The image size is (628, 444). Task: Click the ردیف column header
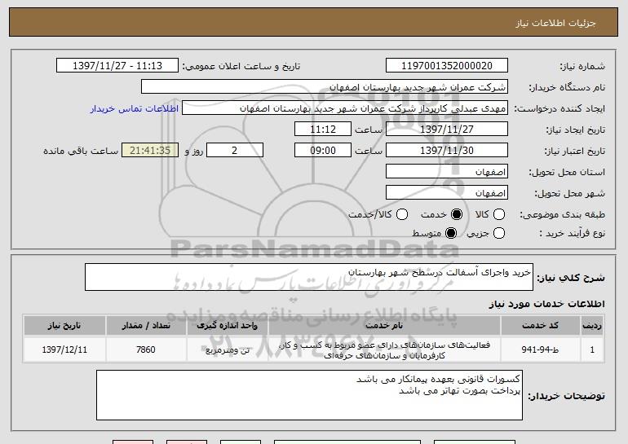point(592,326)
